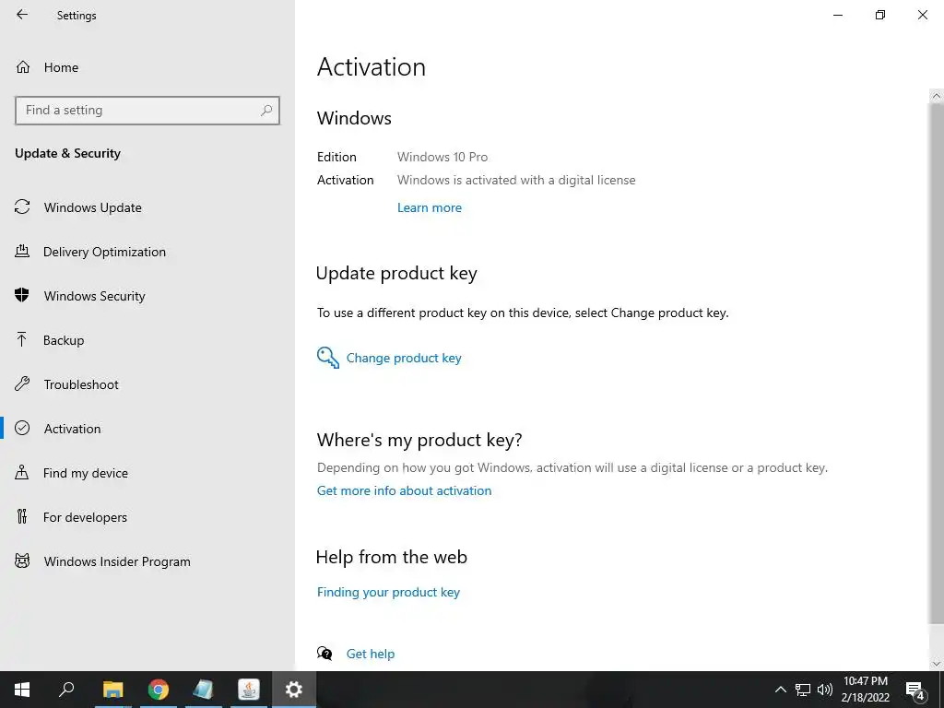The height and width of the screenshot is (708, 944).
Task: Open Home in Settings sidebar
Action: click(61, 67)
